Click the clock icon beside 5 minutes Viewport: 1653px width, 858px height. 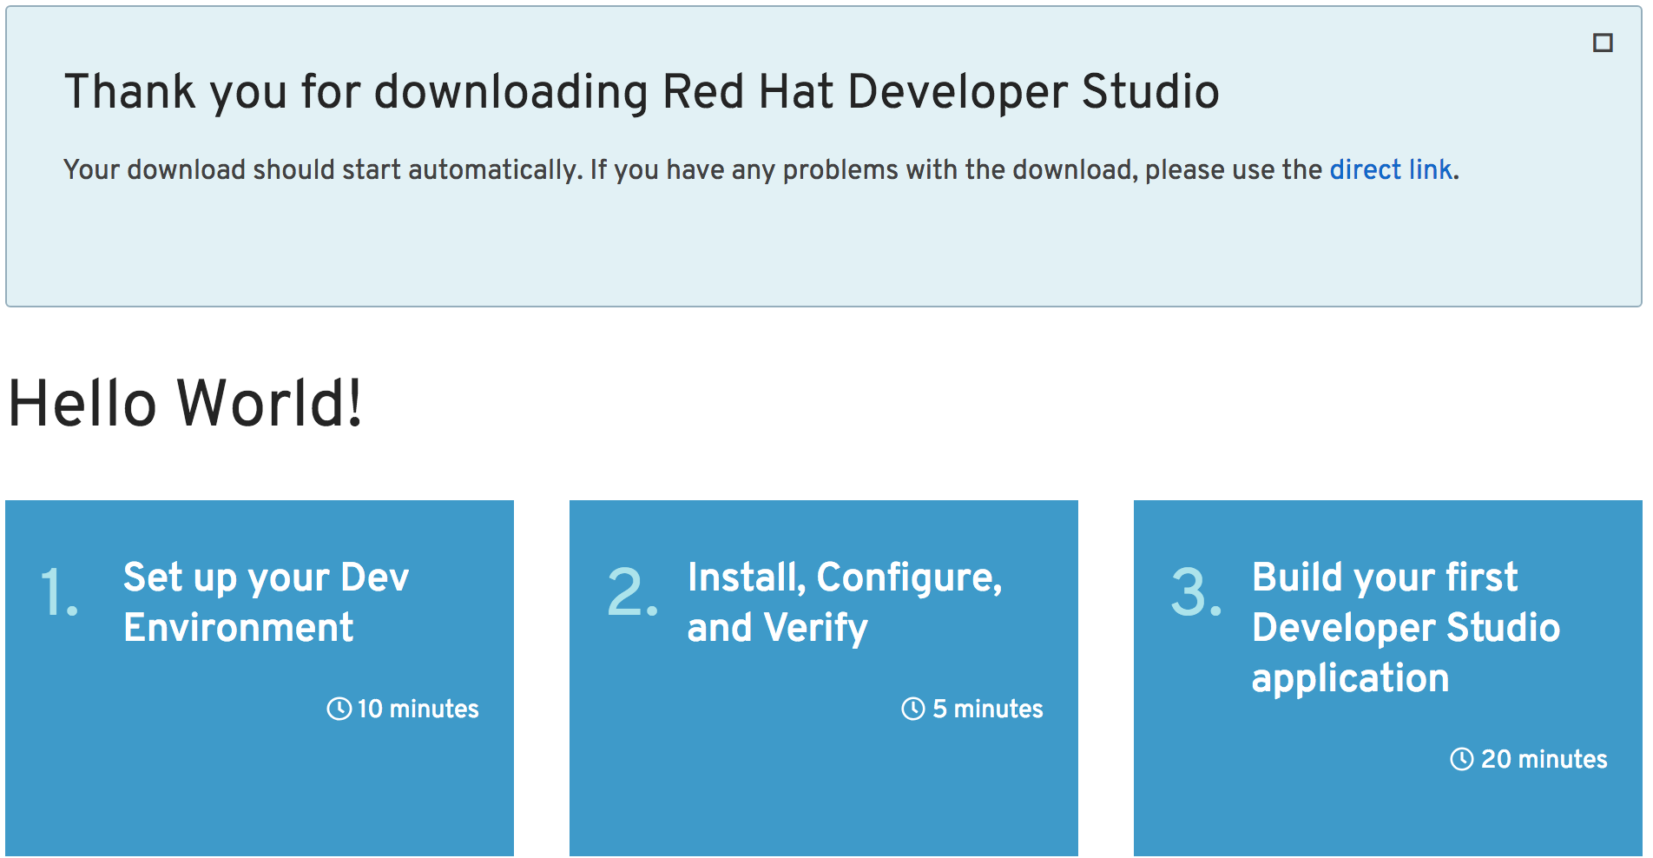point(913,709)
